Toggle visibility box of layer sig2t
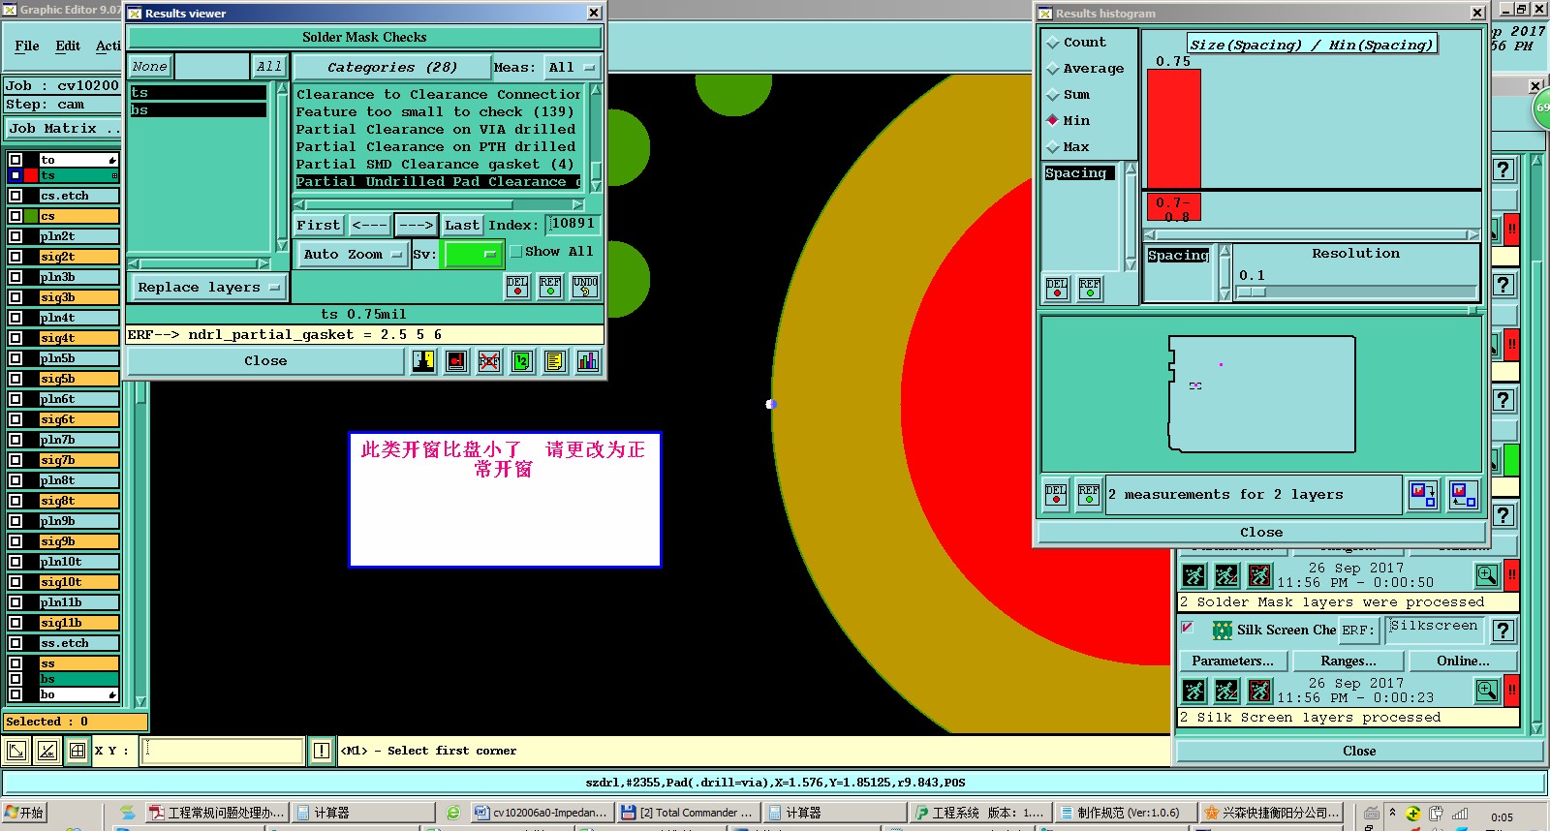The width and height of the screenshot is (1550, 831). [15, 257]
